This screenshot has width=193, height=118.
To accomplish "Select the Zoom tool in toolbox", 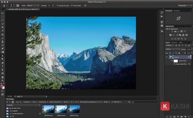I will point(2,81).
